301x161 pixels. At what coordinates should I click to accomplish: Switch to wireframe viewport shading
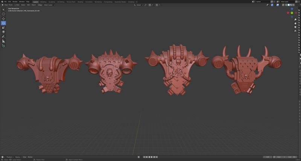286,5
